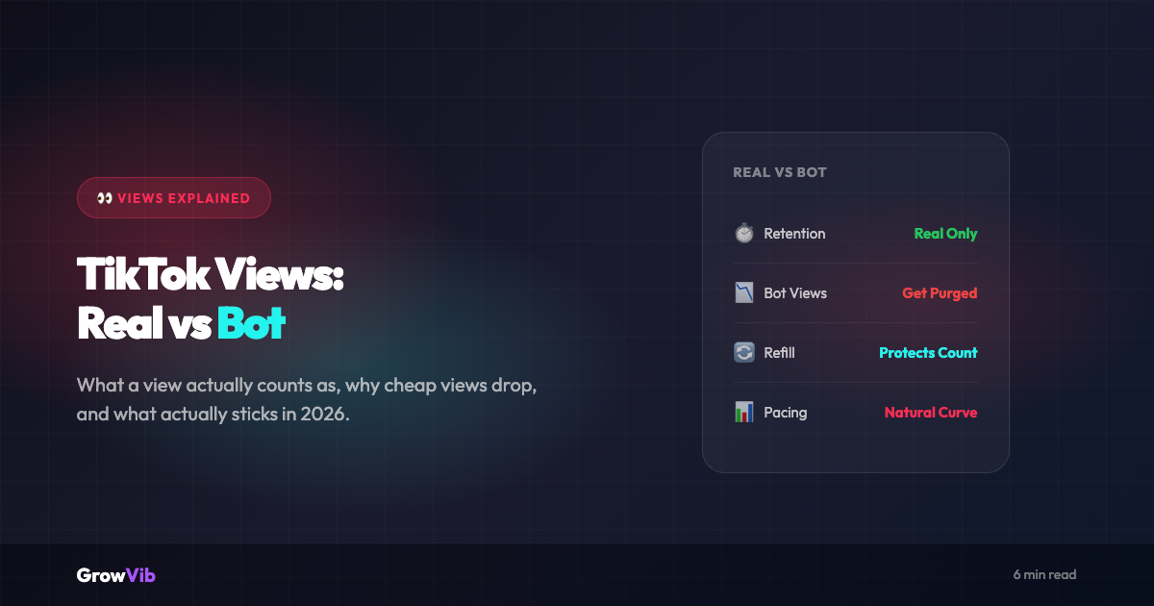Click the Natural Curve value
Screen dimensions: 1154x606
(x=931, y=413)
